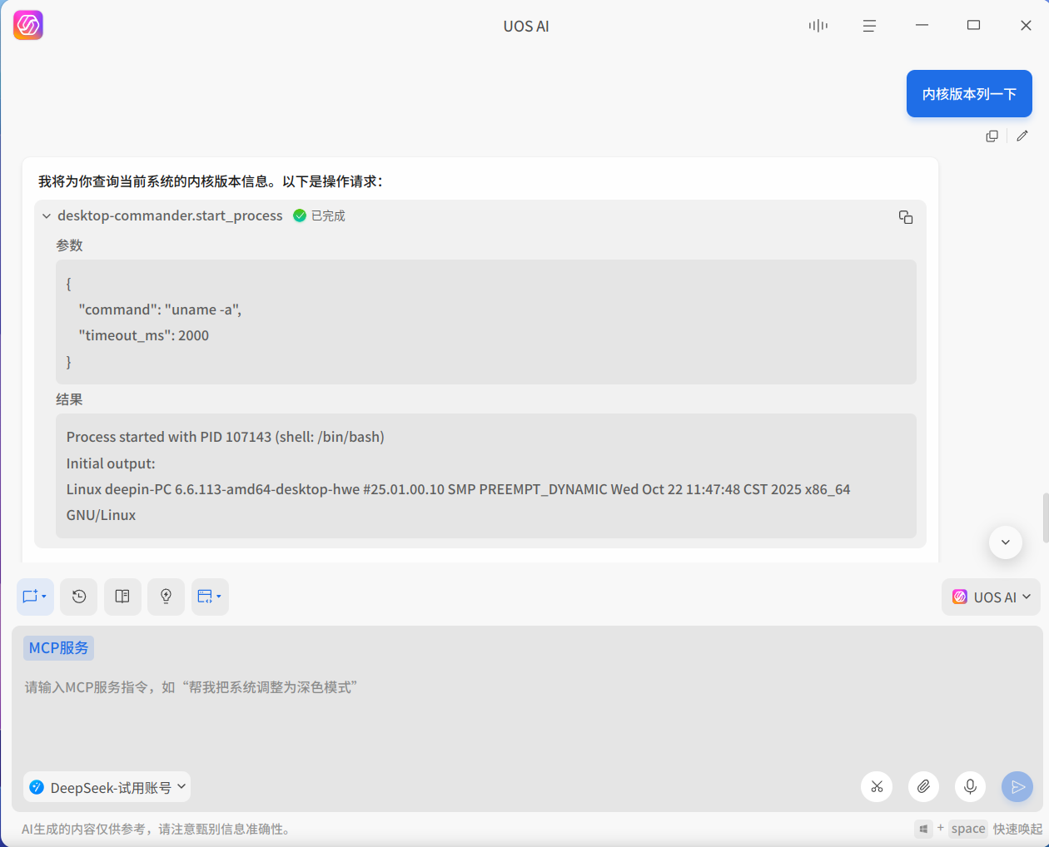Collapse the desktop-commander.start_process block
Viewport: 1049px width, 847px height.
tap(47, 215)
